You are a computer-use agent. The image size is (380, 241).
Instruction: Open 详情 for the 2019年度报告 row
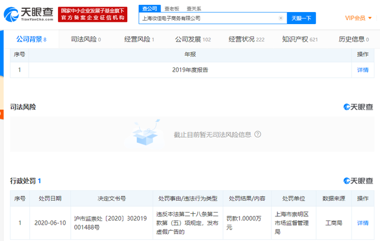click(x=363, y=70)
